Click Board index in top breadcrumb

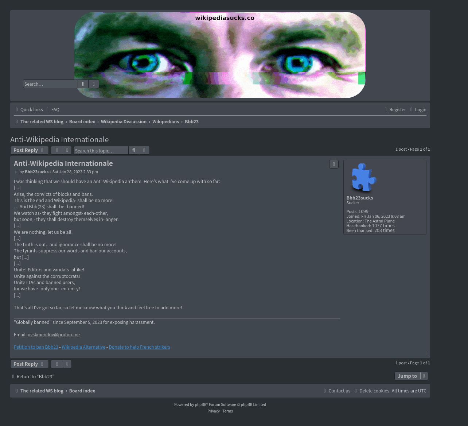point(82,121)
